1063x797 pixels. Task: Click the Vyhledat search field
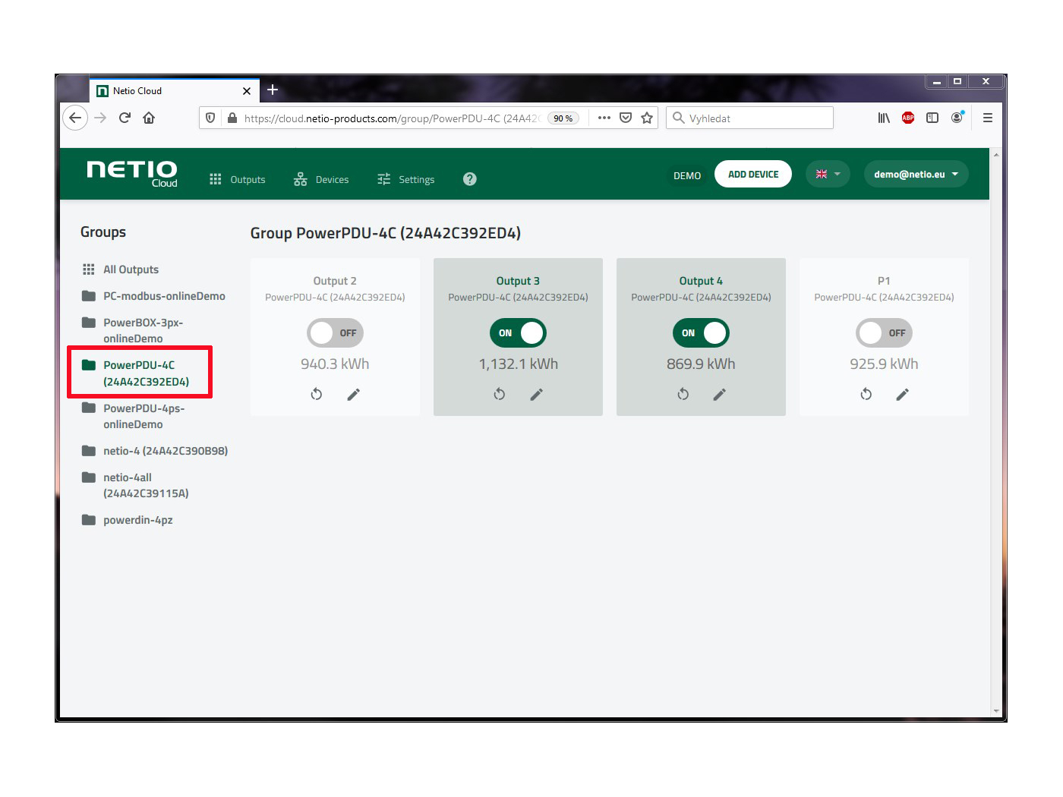pyautogui.click(x=749, y=118)
